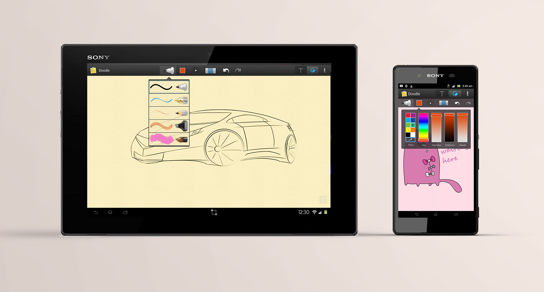Select the eraser tool on the tablet toolbar

tap(210, 70)
